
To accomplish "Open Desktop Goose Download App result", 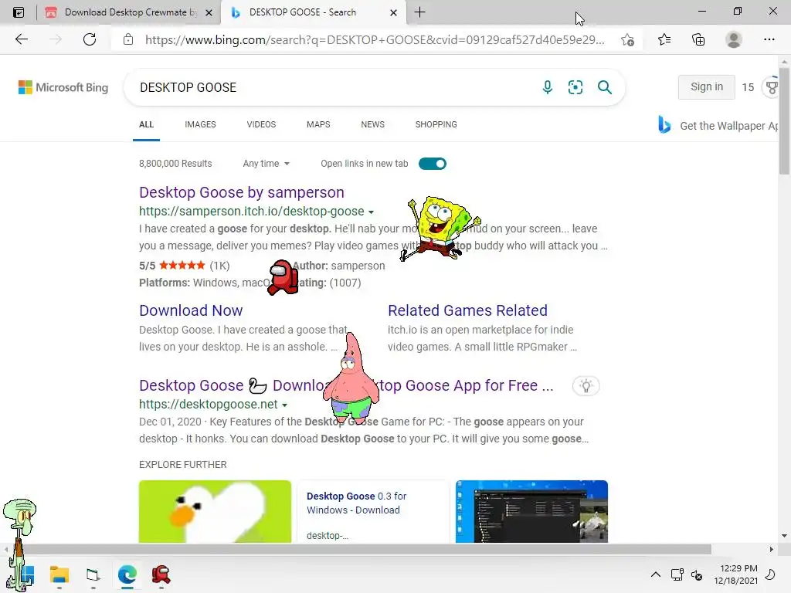I will click(x=346, y=385).
